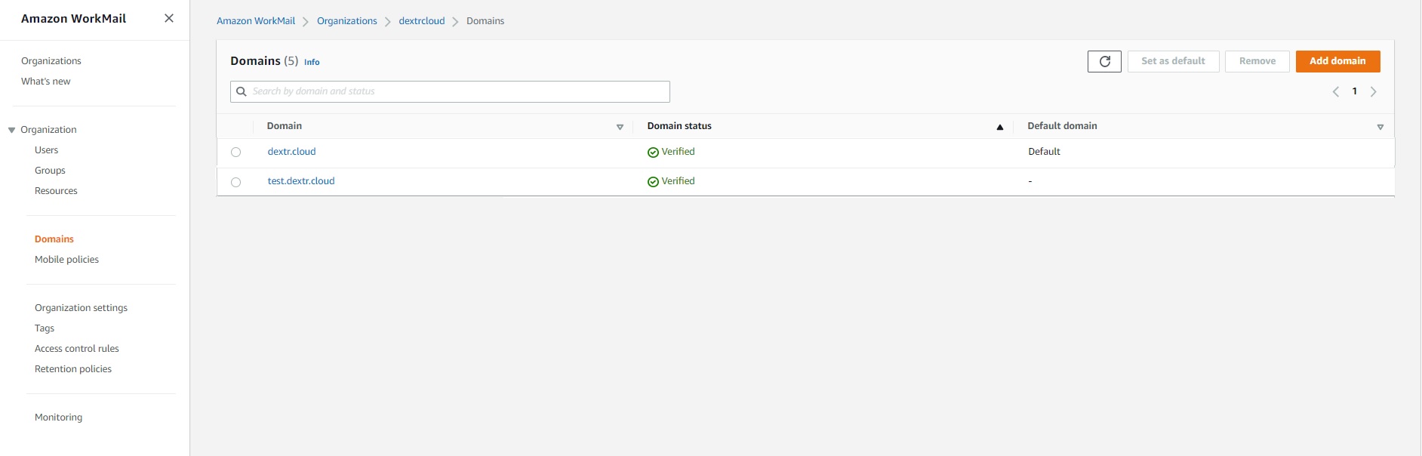Viewport: 1422px width, 456px height.
Task: Sort by Default domain column arrow
Action: click(x=1380, y=127)
